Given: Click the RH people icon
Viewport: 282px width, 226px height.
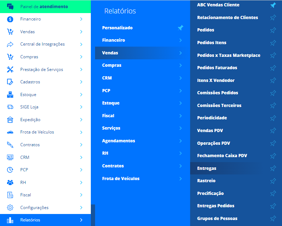Looking at the screenshot, I should pos(10,182).
